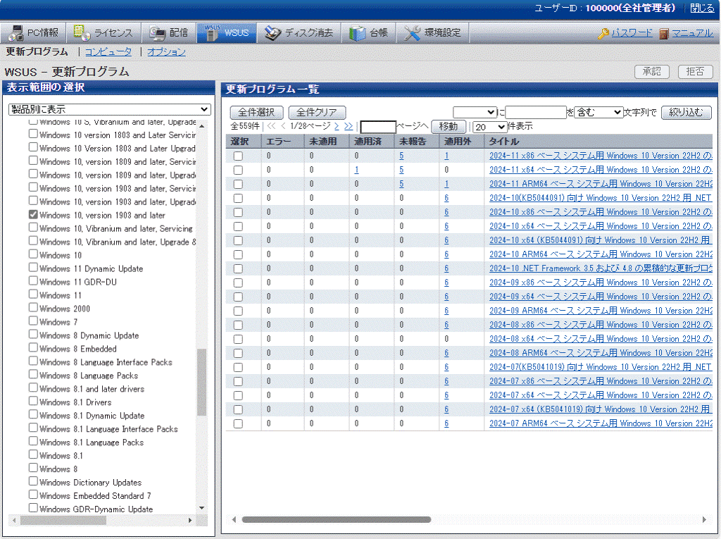The image size is (721, 539).
Task: Click the password key icon
Action: (x=603, y=33)
